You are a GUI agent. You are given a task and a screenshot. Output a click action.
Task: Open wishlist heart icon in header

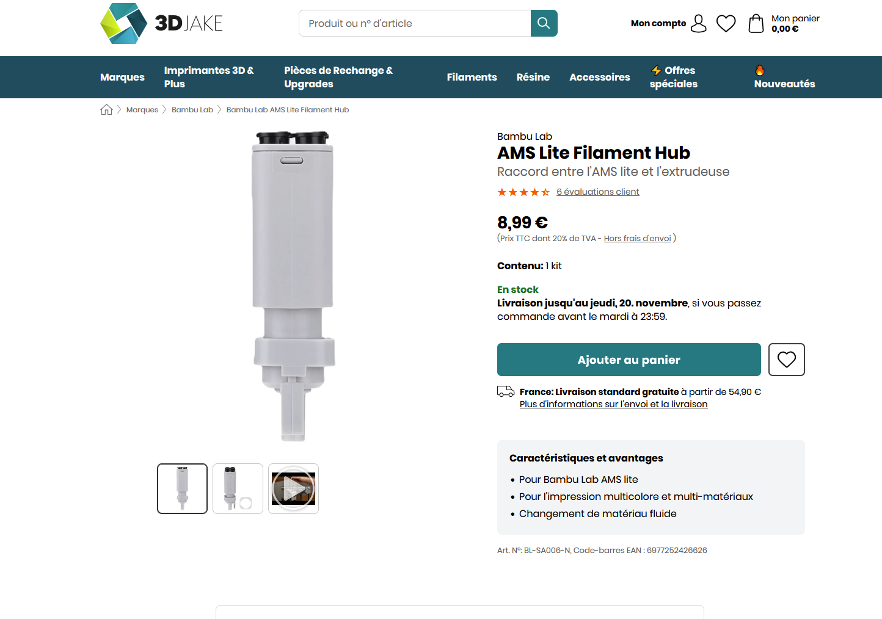726,23
